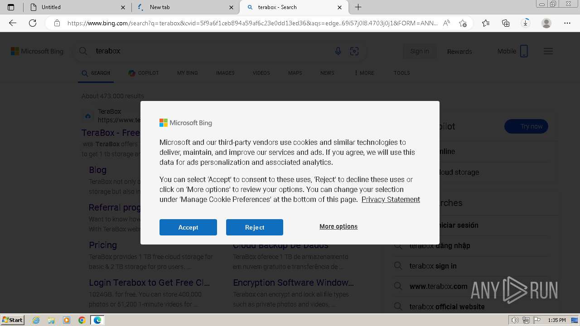Reject cookies in the Bing dialog

[255, 227]
